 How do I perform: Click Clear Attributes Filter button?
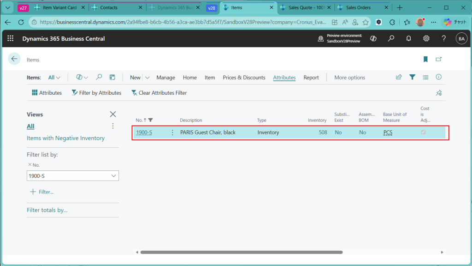[x=159, y=93]
